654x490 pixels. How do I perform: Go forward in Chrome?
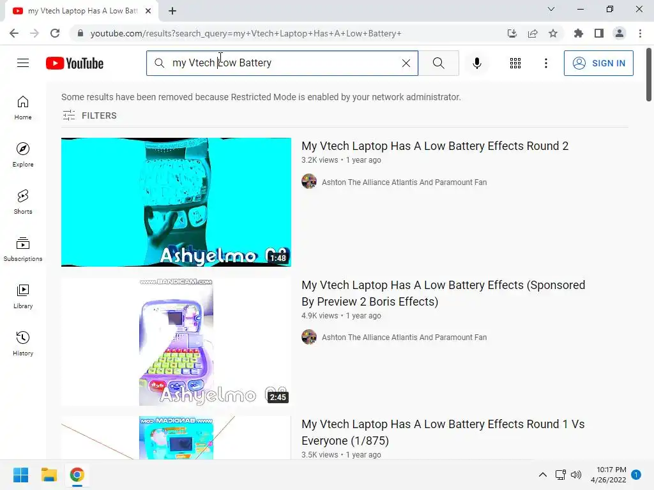34,33
